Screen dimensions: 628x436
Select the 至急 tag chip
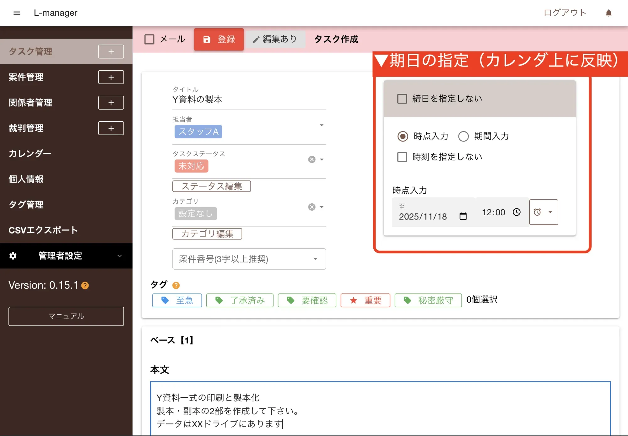pos(177,300)
